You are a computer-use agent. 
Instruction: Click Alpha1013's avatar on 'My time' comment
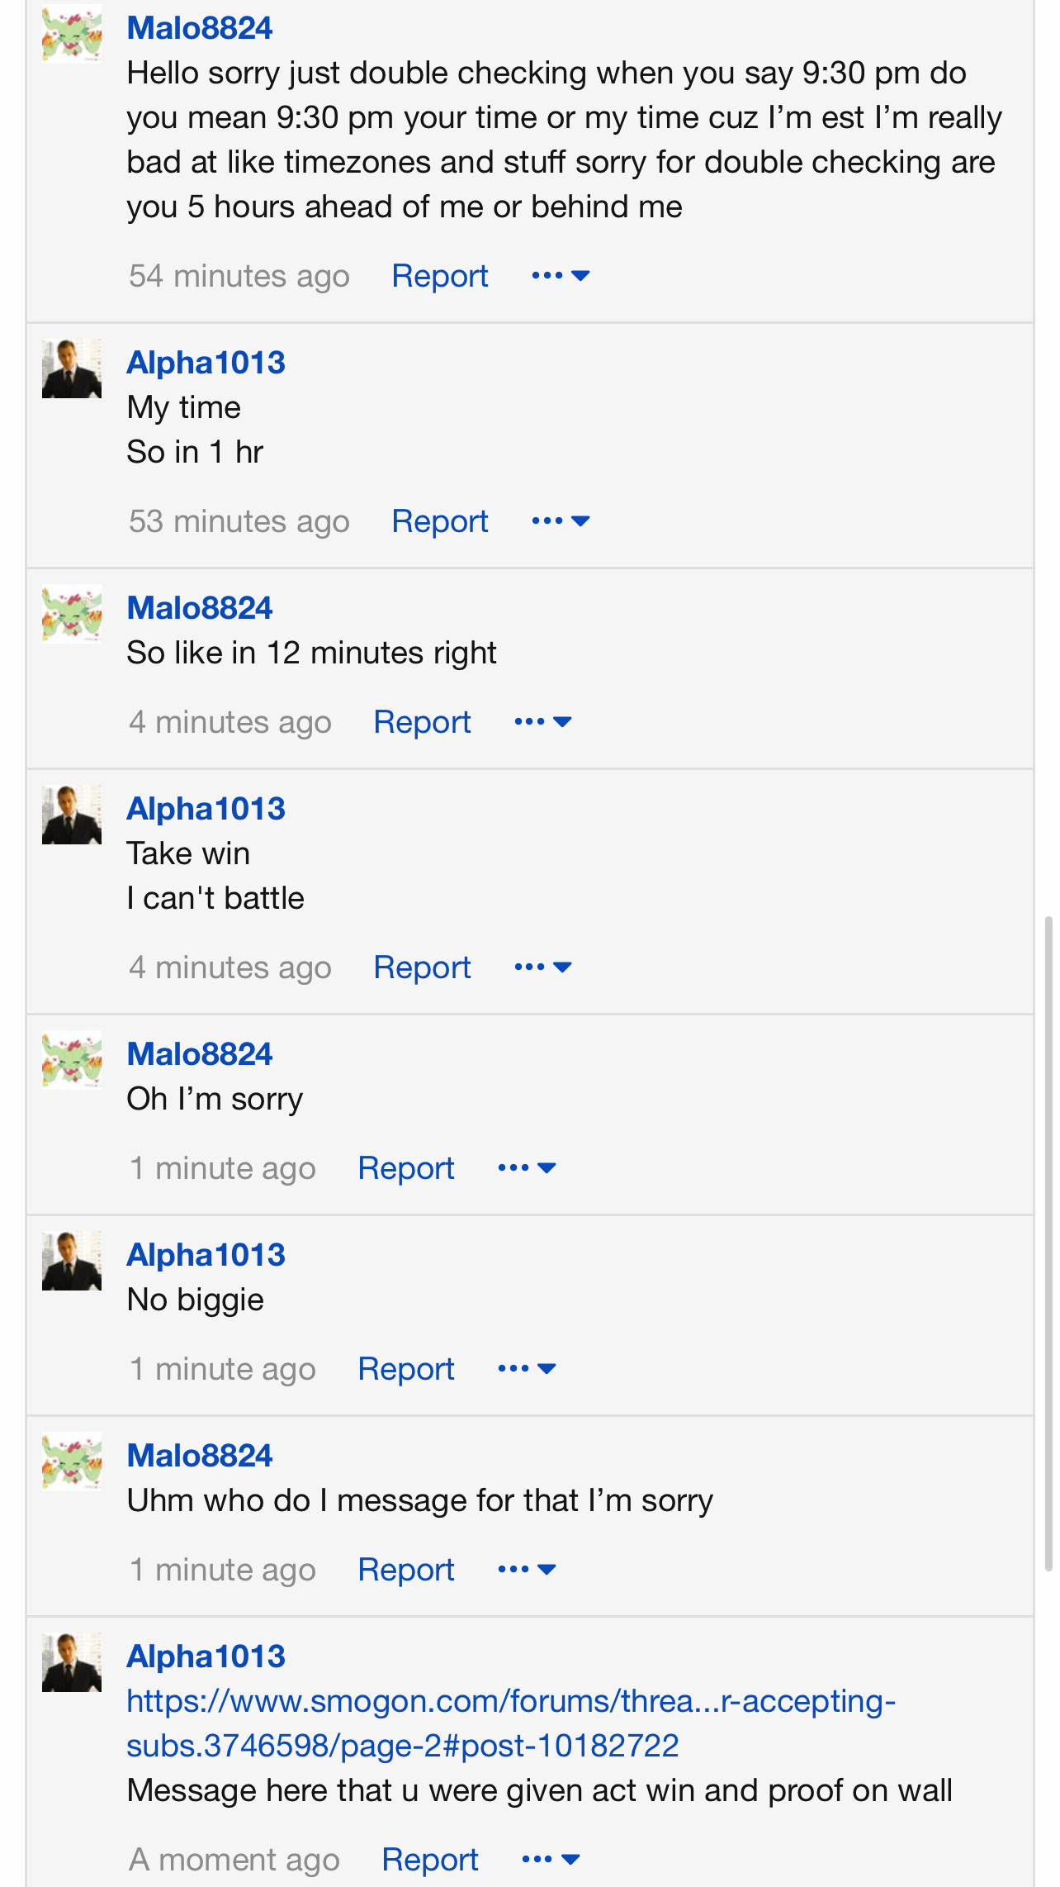click(x=72, y=368)
